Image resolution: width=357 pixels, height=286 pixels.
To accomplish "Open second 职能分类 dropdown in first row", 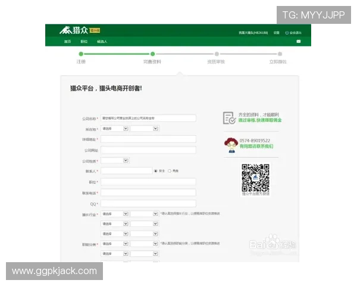I will (x=145, y=244).
